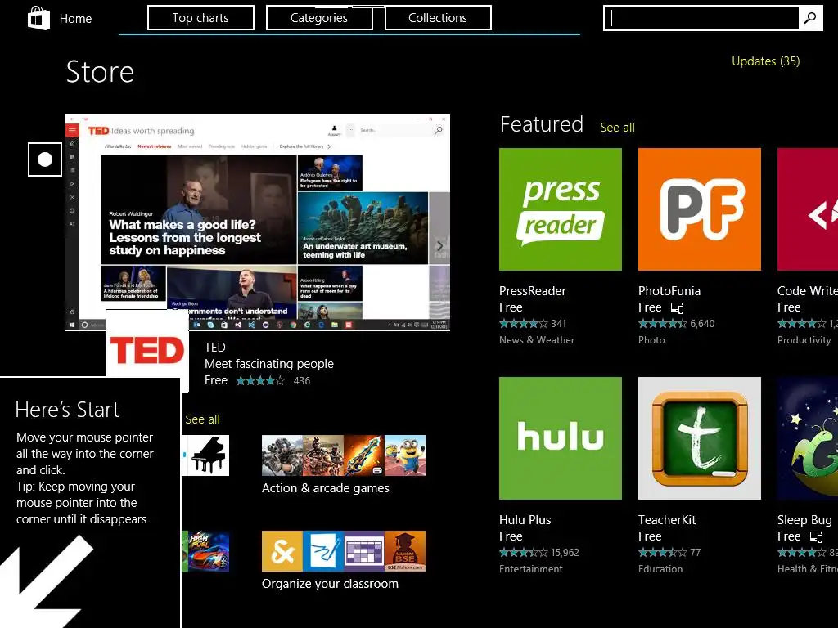This screenshot has width=838, height=628.
Task: Open the PhotoFunia PF app tile
Action: coord(699,209)
